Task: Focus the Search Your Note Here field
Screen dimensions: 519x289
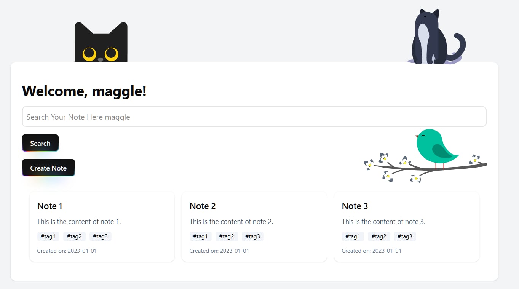Action: 254,117
